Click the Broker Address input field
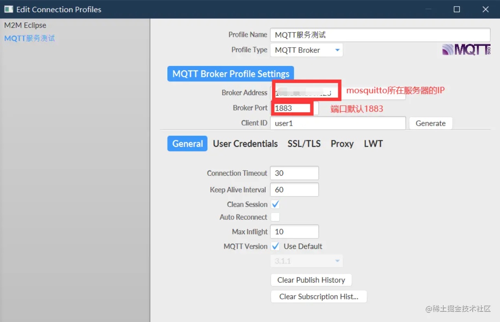Screen dimensions: 500x322 coord(338,93)
